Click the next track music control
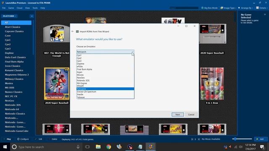This screenshot has height=151, width=269. pos(199,139)
